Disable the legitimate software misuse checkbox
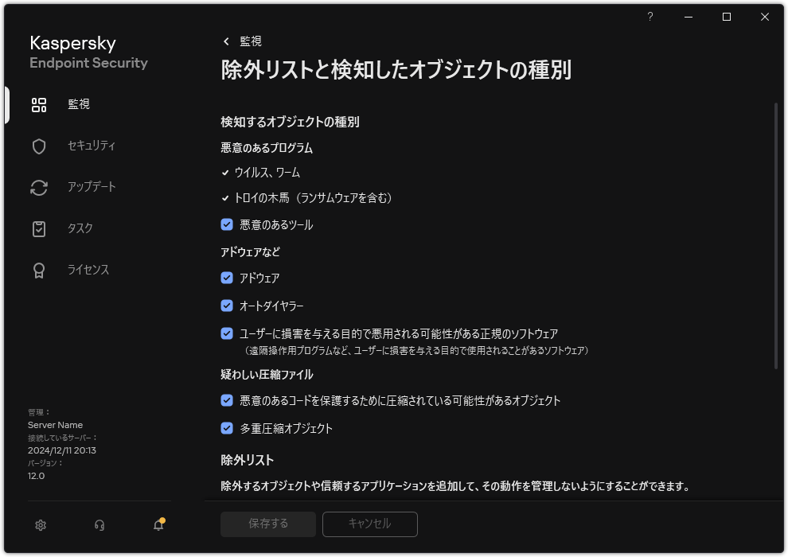 [225, 332]
